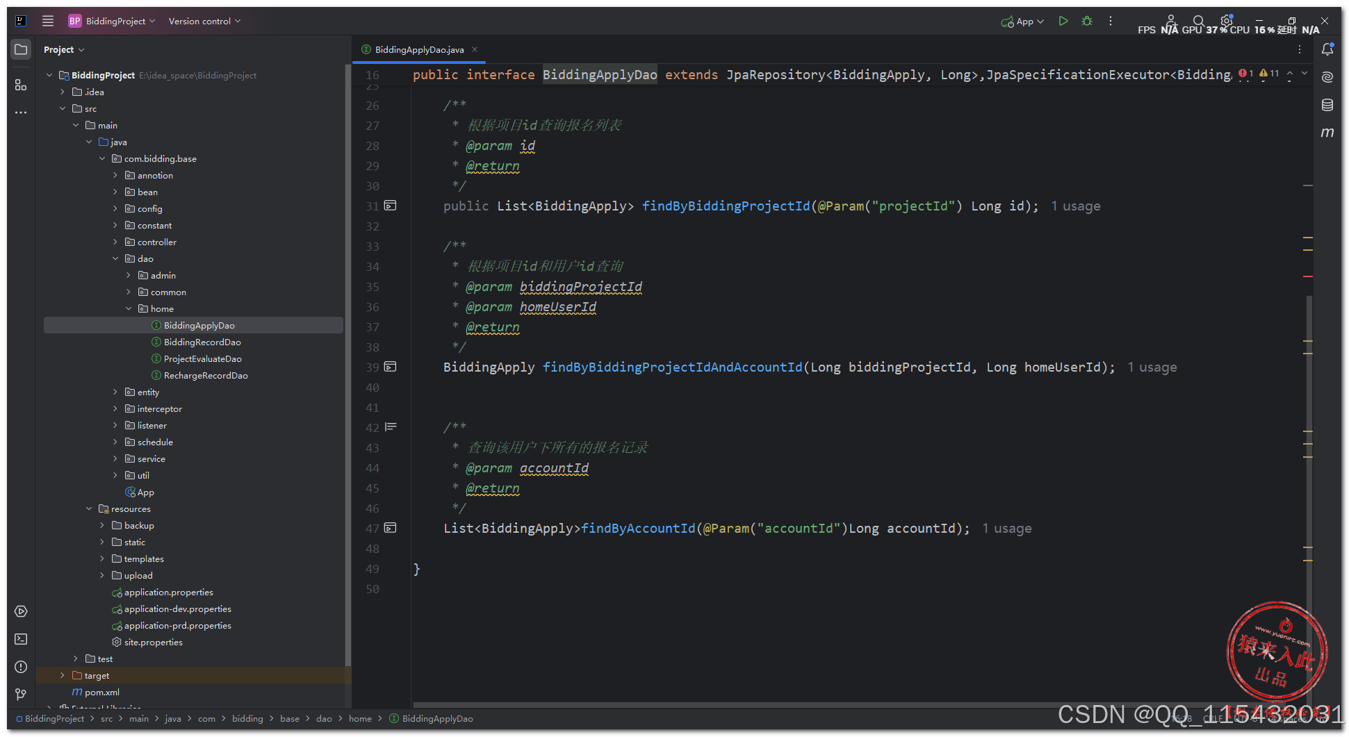Click gutter implementation icon at line 39
The height and width of the screenshot is (737, 1349).
click(x=391, y=367)
